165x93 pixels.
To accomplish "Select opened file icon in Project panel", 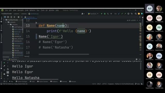I will 8,17.
